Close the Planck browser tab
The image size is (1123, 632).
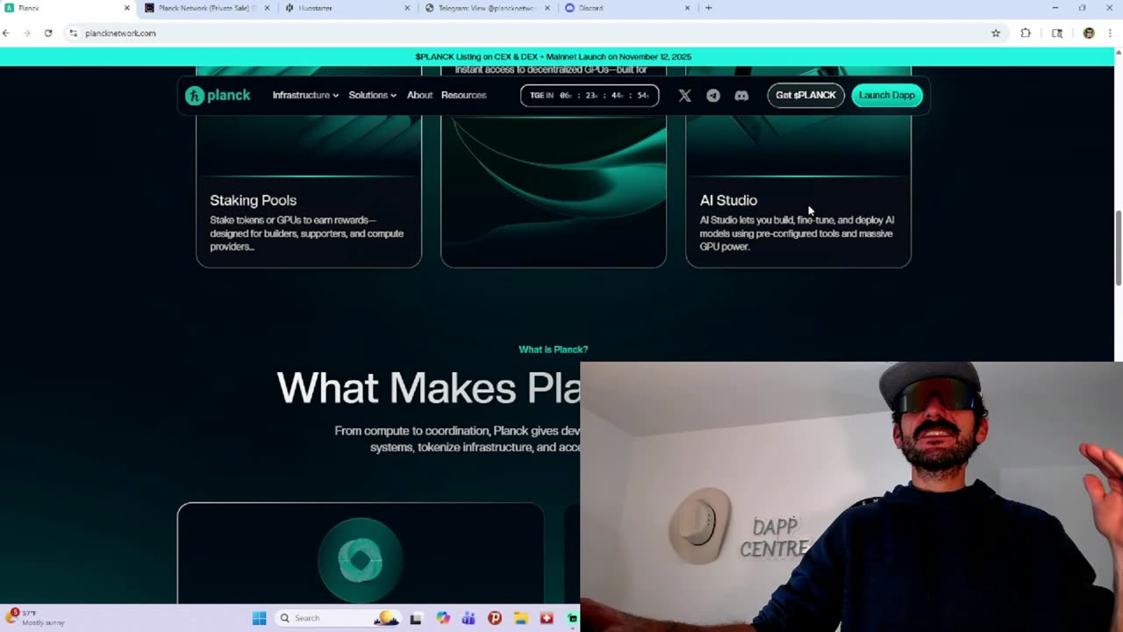(126, 8)
